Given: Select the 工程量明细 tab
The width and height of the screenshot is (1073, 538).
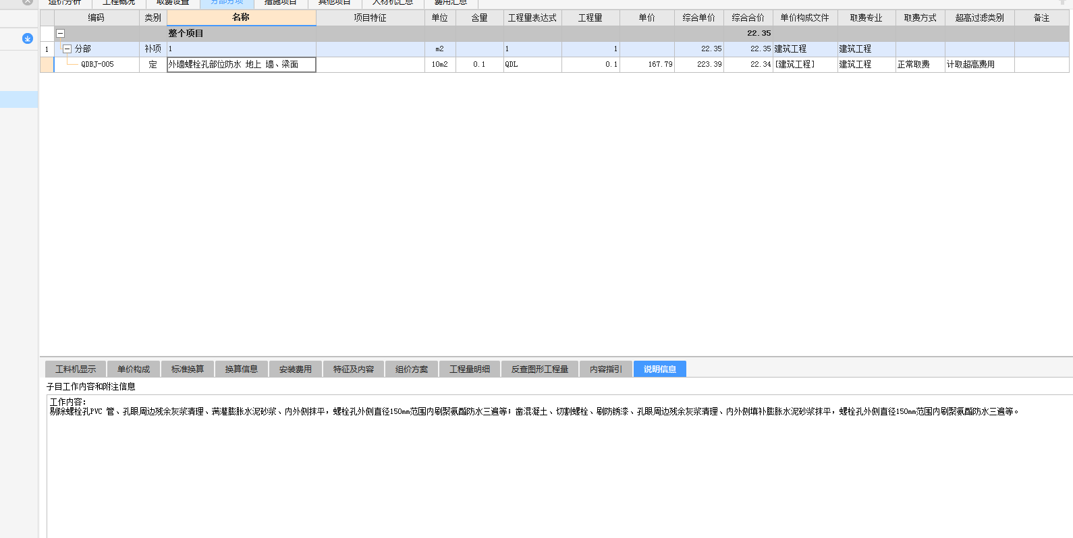Looking at the screenshot, I should (470, 369).
